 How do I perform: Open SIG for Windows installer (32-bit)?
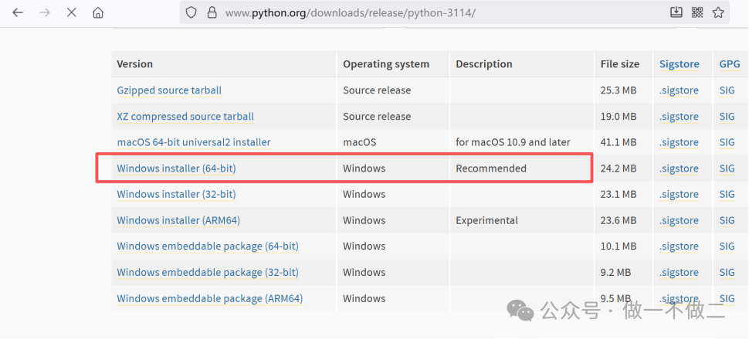click(x=727, y=194)
